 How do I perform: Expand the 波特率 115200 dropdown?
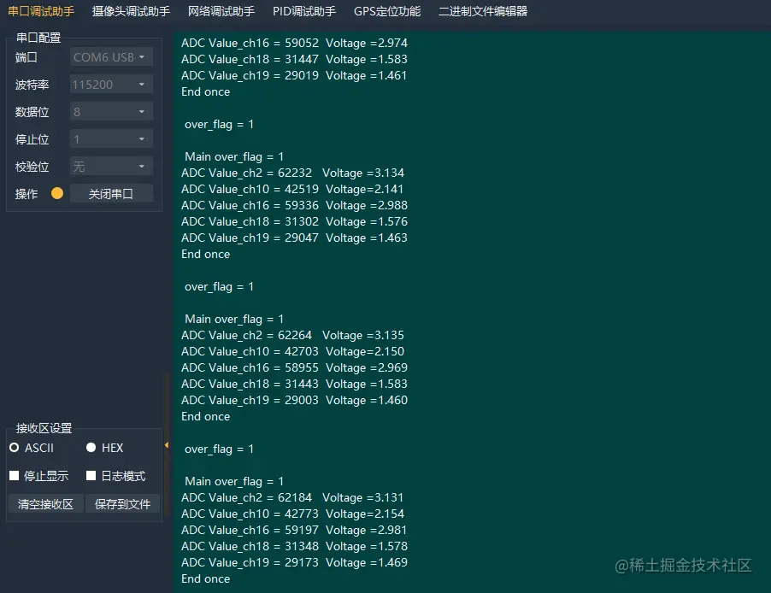[x=111, y=85]
